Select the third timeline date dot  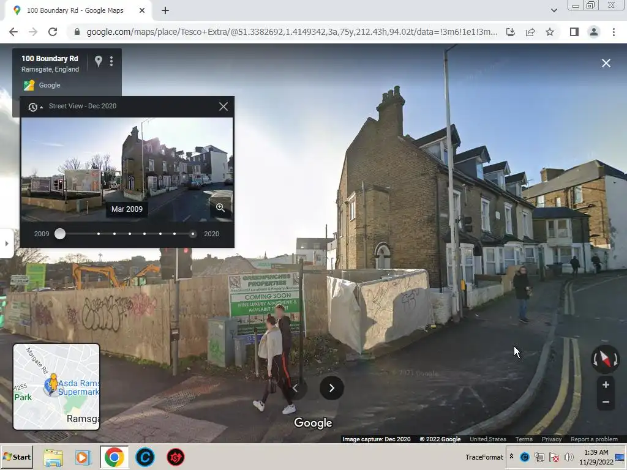pyautogui.click(x=115, y=234)
